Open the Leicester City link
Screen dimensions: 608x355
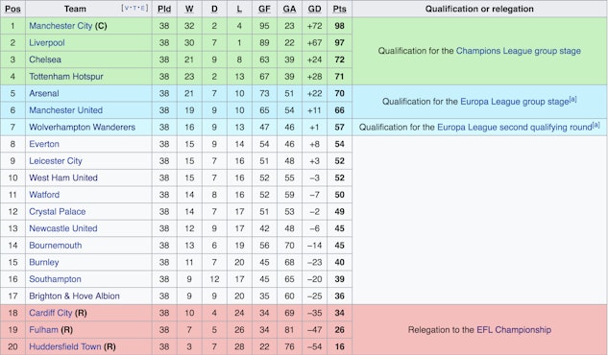(56, 161)
